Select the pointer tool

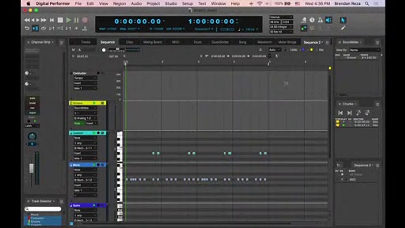pos(343,20)
